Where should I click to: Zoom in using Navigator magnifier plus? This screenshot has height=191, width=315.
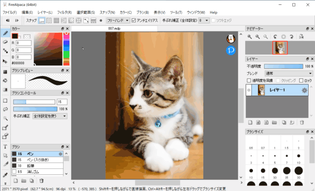tap(250, 36)
